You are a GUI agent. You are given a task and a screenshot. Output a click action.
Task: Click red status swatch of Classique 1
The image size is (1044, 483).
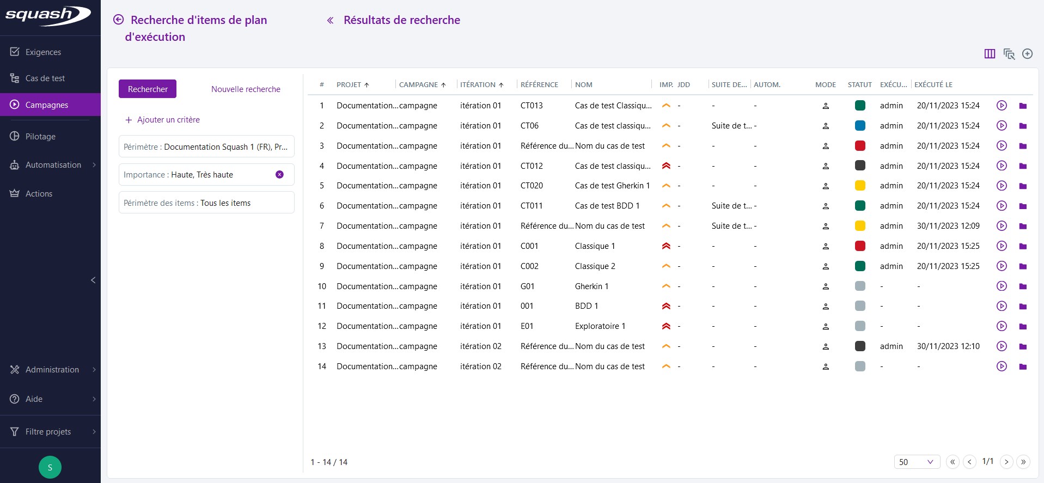pos(860,246)
